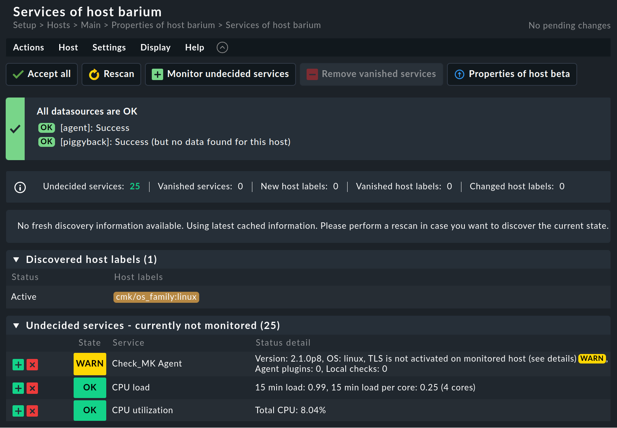This screenshot has width=617, height=428.
Task: Collapse Discovered host labels section
Action: [16, 260]
